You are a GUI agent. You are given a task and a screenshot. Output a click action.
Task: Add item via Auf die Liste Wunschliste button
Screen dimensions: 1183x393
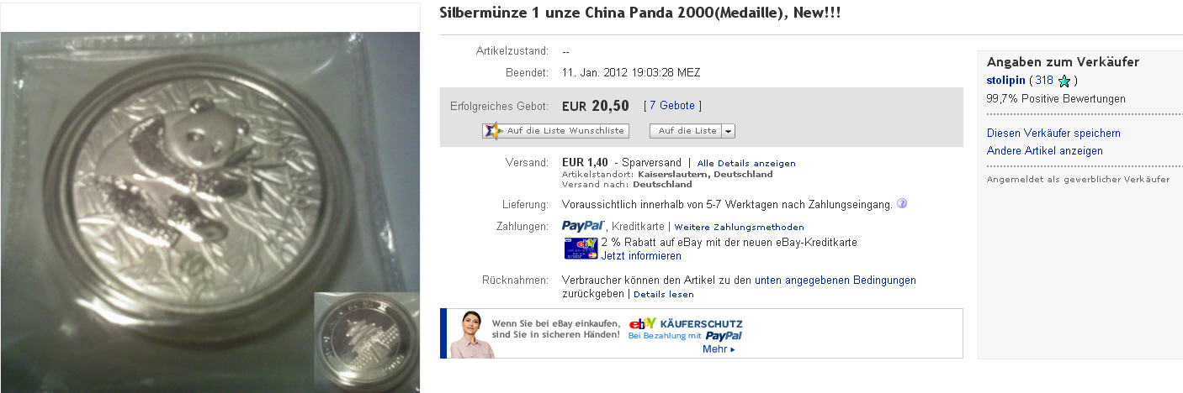[555, 131]
